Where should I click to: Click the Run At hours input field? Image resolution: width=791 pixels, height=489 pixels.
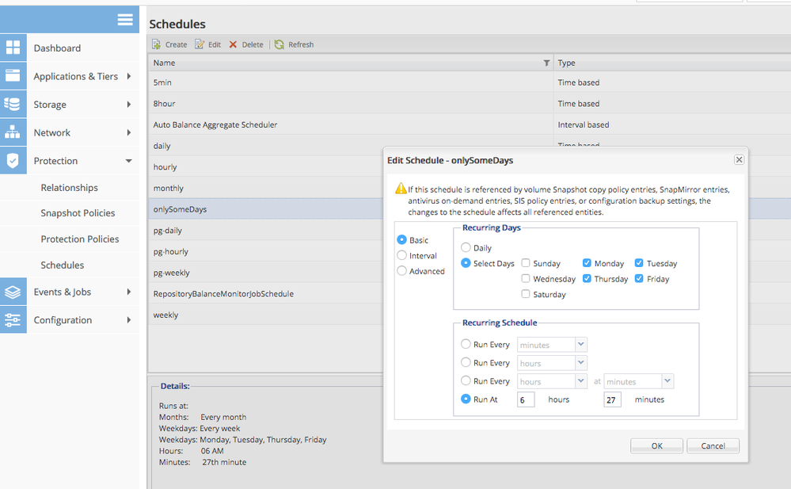coord(526,399)
